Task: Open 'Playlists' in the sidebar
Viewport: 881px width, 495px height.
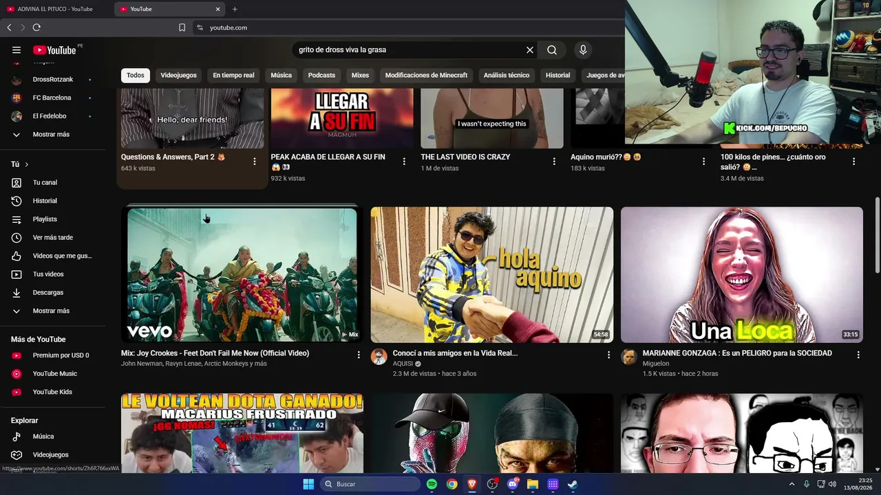Action: click(53, 219)
